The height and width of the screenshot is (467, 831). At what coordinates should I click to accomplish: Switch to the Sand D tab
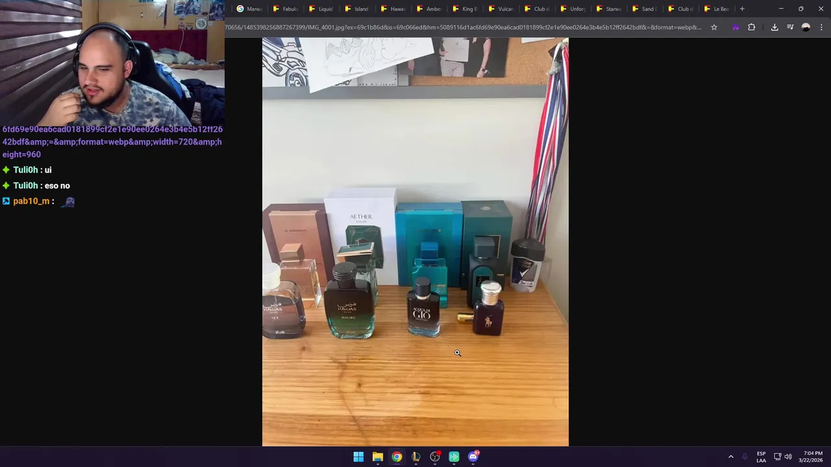(644, 9)
